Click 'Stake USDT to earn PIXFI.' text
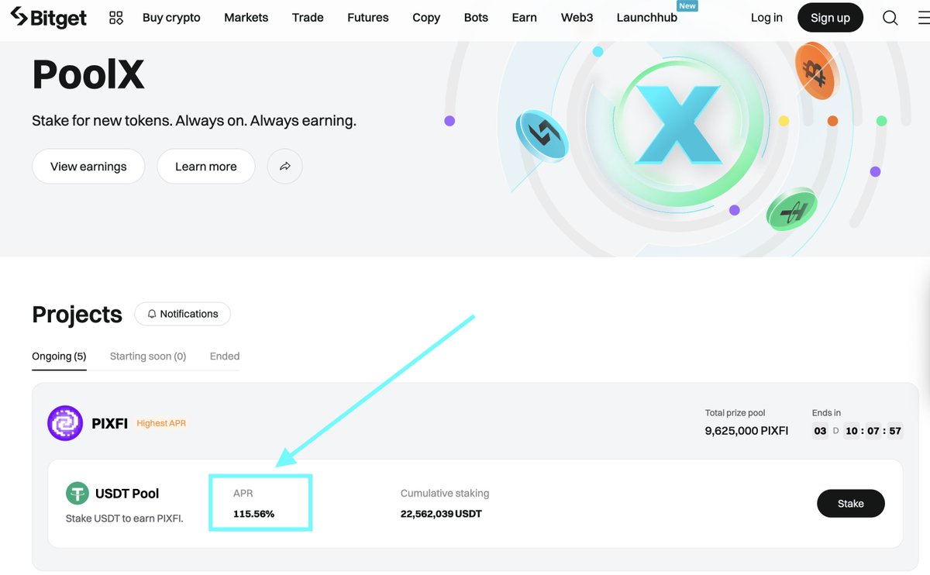Image resolution: width=930 pixels, height=575 pixels. click(125, 518)
